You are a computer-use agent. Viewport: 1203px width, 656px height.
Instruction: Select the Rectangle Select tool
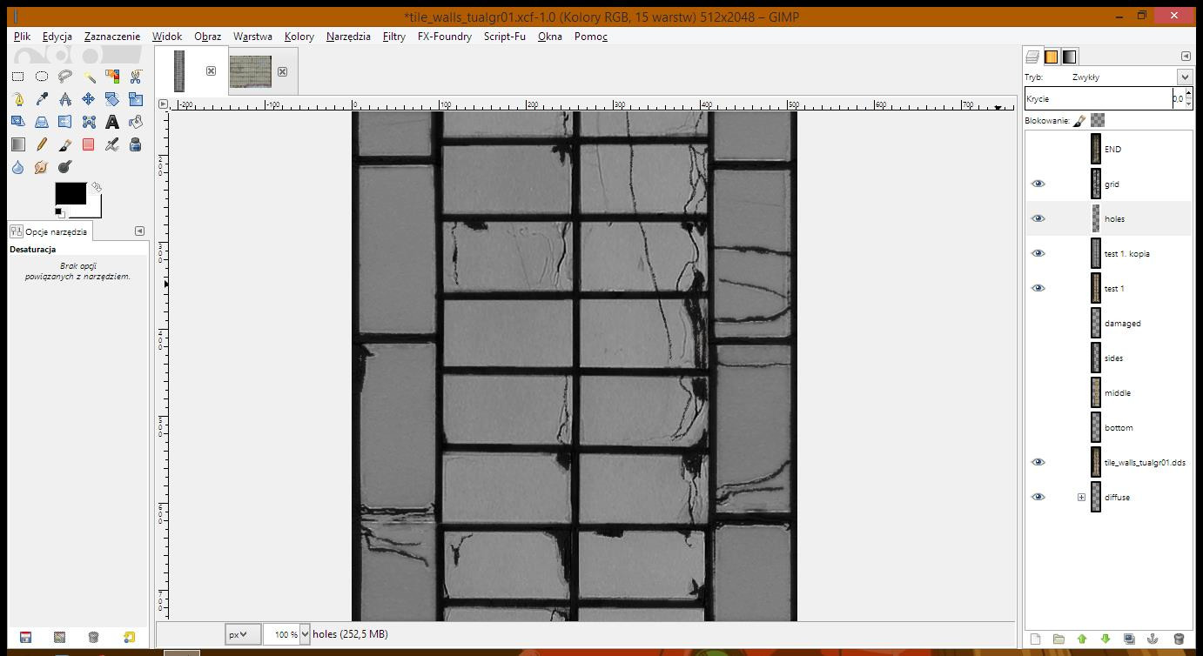coord(17,77)
